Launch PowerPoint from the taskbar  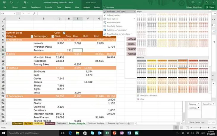click(x=114, y=133)
